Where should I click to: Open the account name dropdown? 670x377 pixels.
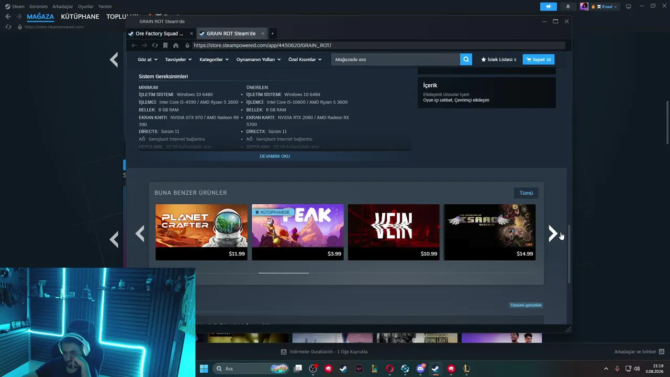605,7
